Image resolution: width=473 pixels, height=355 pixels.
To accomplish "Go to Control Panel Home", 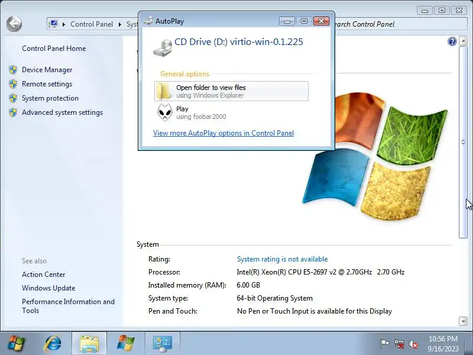I will coord(54,49).
